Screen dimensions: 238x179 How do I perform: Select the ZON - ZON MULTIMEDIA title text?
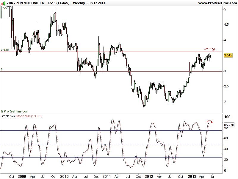click(x=25, y=3)
